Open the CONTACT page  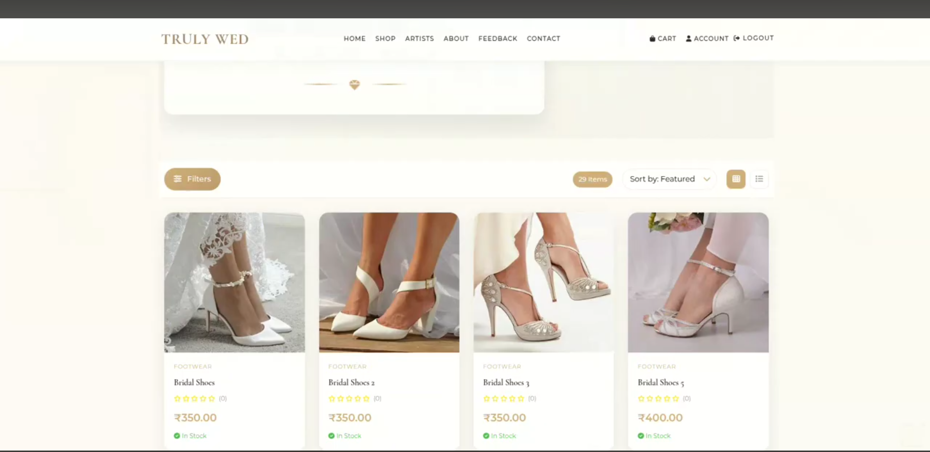(543, 38)
